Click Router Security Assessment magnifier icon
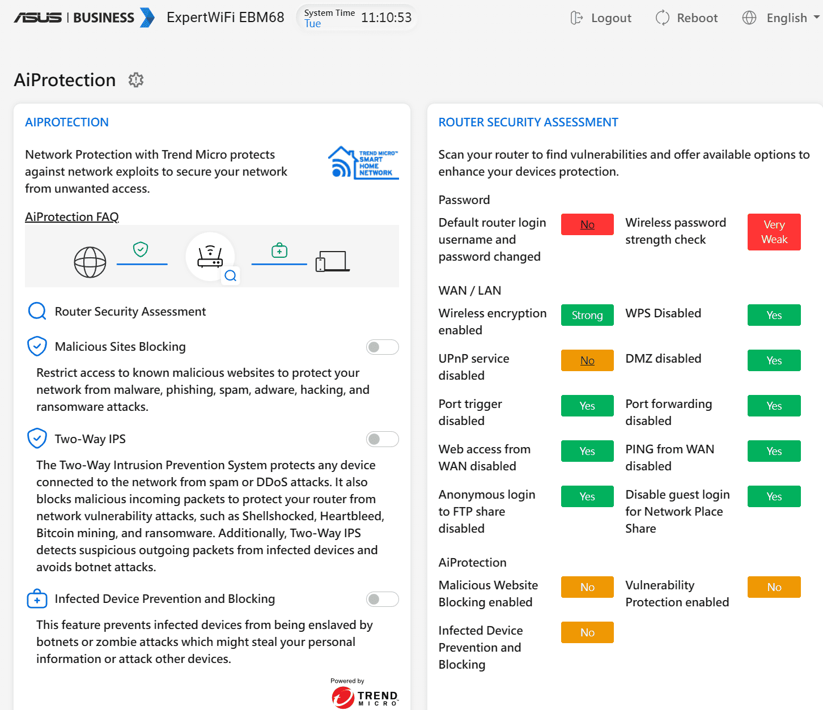823x710 pixels. coord(37,311)
